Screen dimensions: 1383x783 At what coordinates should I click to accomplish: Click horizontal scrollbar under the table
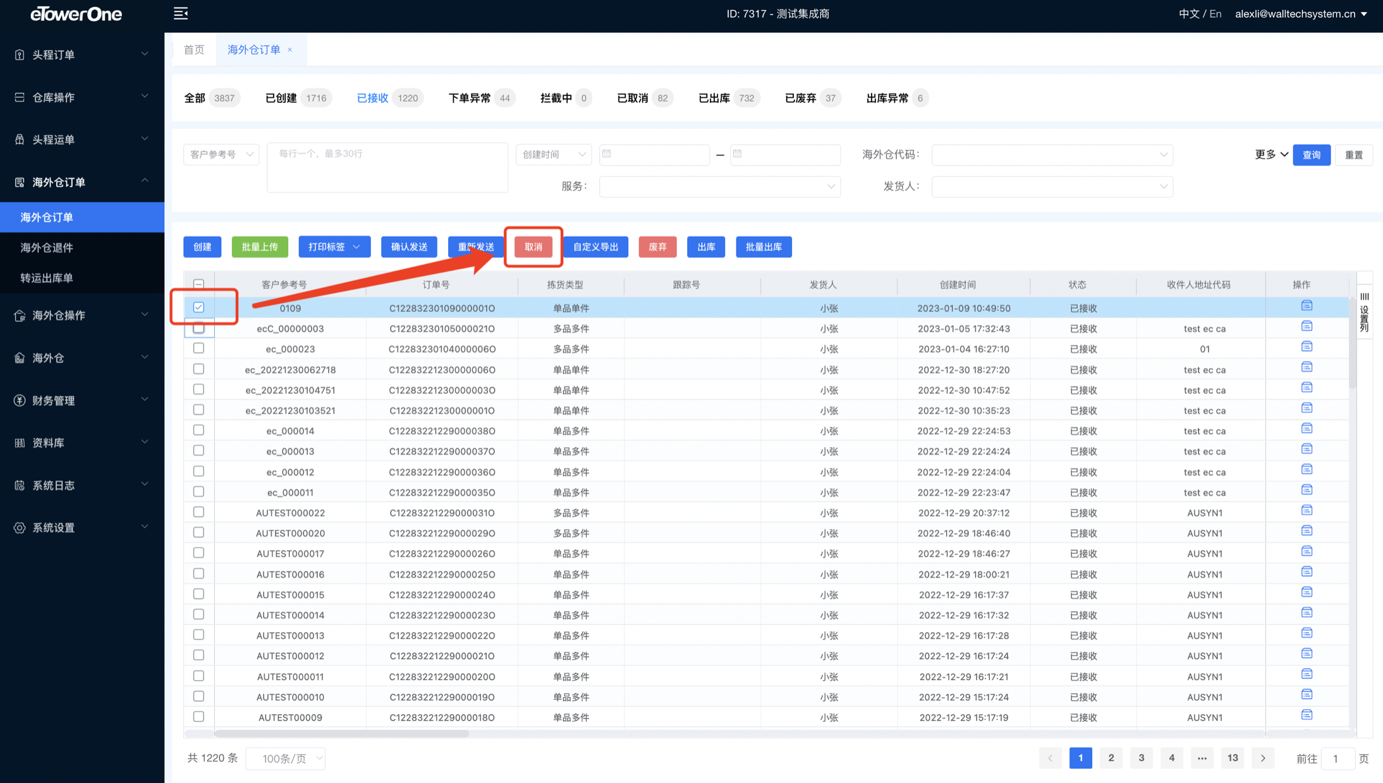pyautogui.click(x=341, y=733)
